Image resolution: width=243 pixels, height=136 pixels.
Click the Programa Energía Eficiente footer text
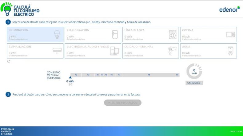pos(8,131)
